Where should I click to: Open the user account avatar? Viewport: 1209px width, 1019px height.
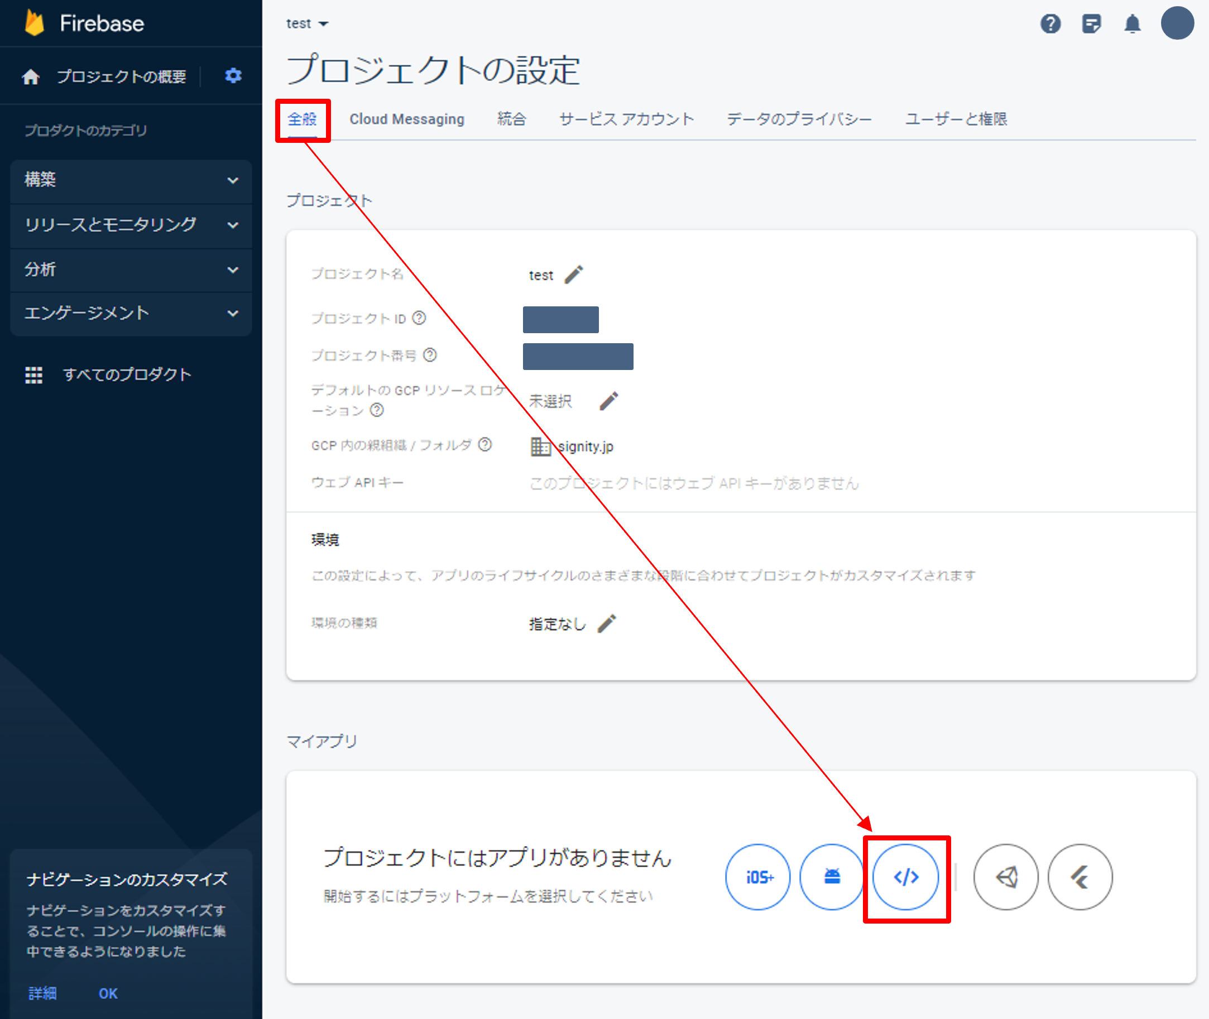pos(1177,23)
